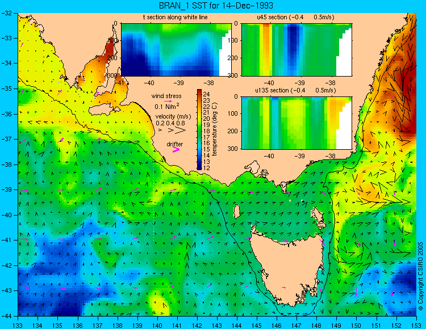This screenshot has height=329, width=426.
Task: Select the '0.1 N/m²' legend value
Action: 167,106
